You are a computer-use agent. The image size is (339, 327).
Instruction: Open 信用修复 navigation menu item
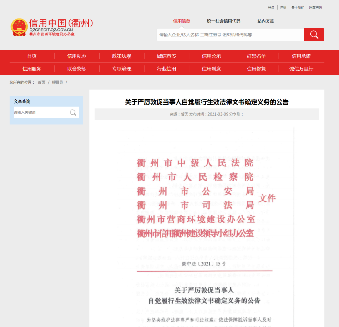point(256,69)
